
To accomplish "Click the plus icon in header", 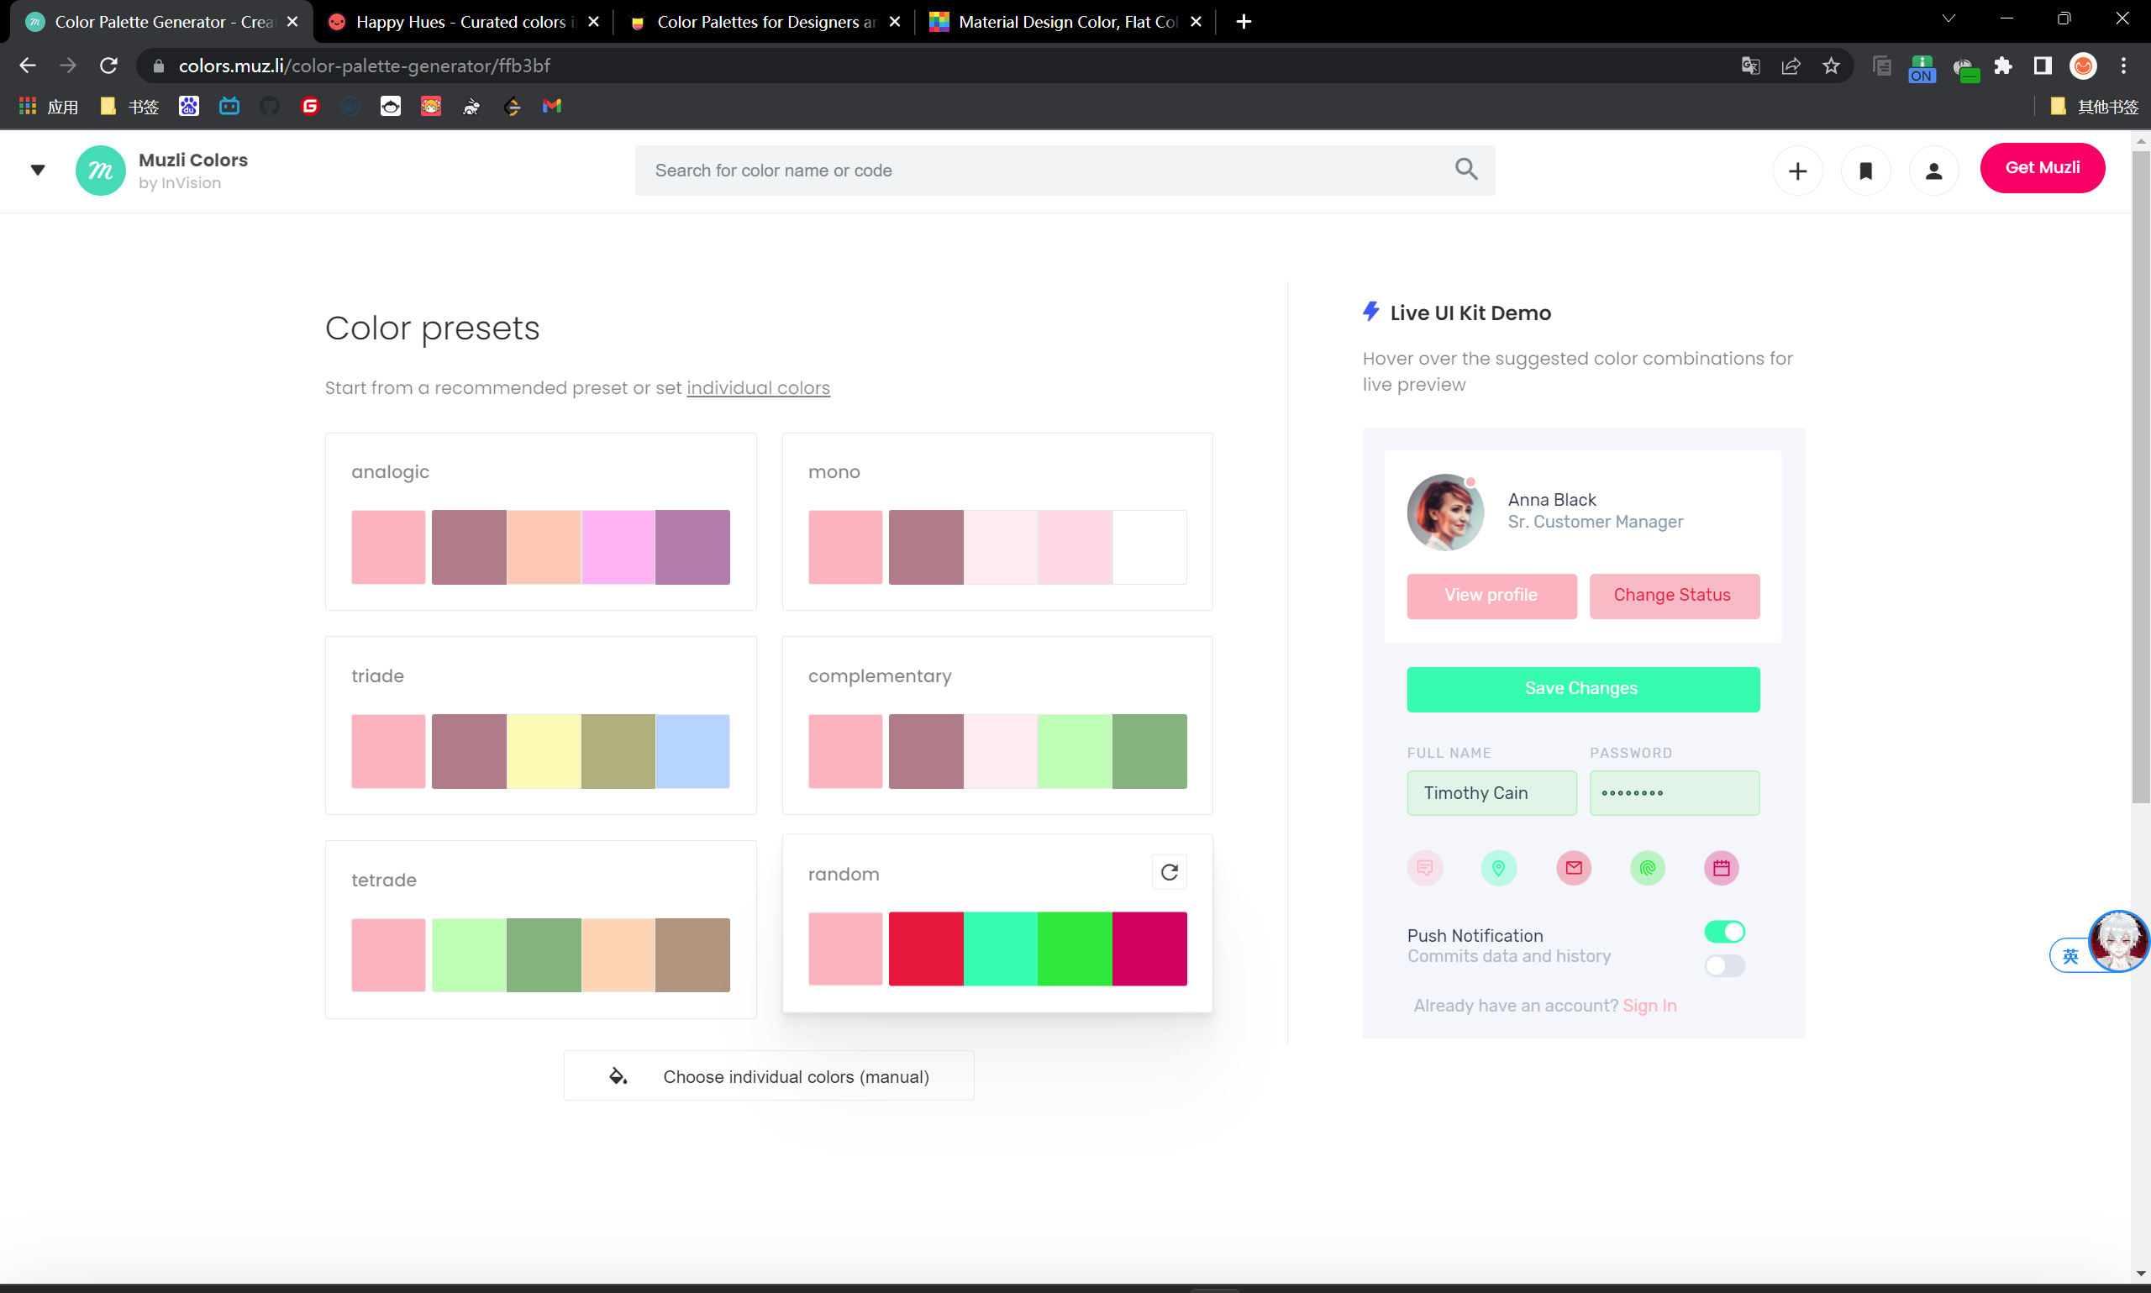I will click(x=1797, y=171).
